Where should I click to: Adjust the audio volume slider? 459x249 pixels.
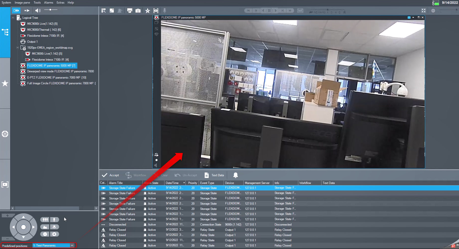click(x=50, y=10)
